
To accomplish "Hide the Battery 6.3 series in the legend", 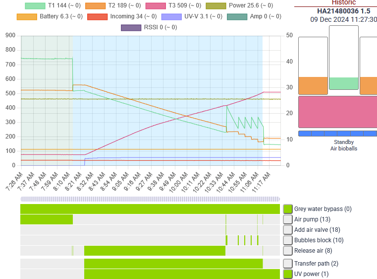I will [x=27, y=17].
